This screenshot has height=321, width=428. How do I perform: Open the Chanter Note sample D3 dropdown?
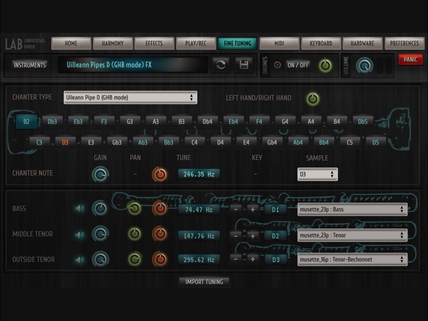[x=317, y=174]
